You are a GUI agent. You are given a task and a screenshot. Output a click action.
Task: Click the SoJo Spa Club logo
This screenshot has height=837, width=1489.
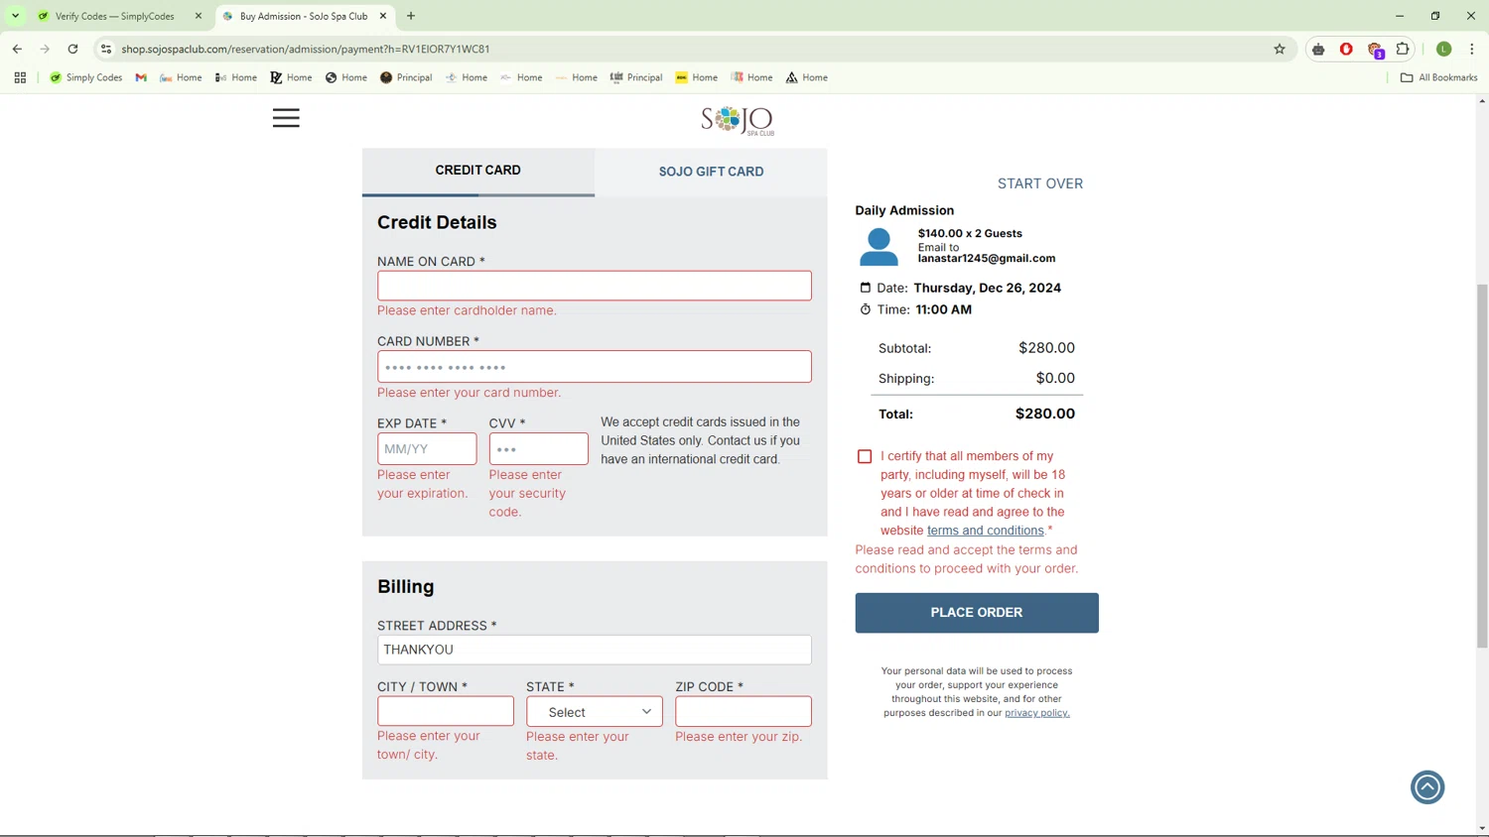[738, 120]
